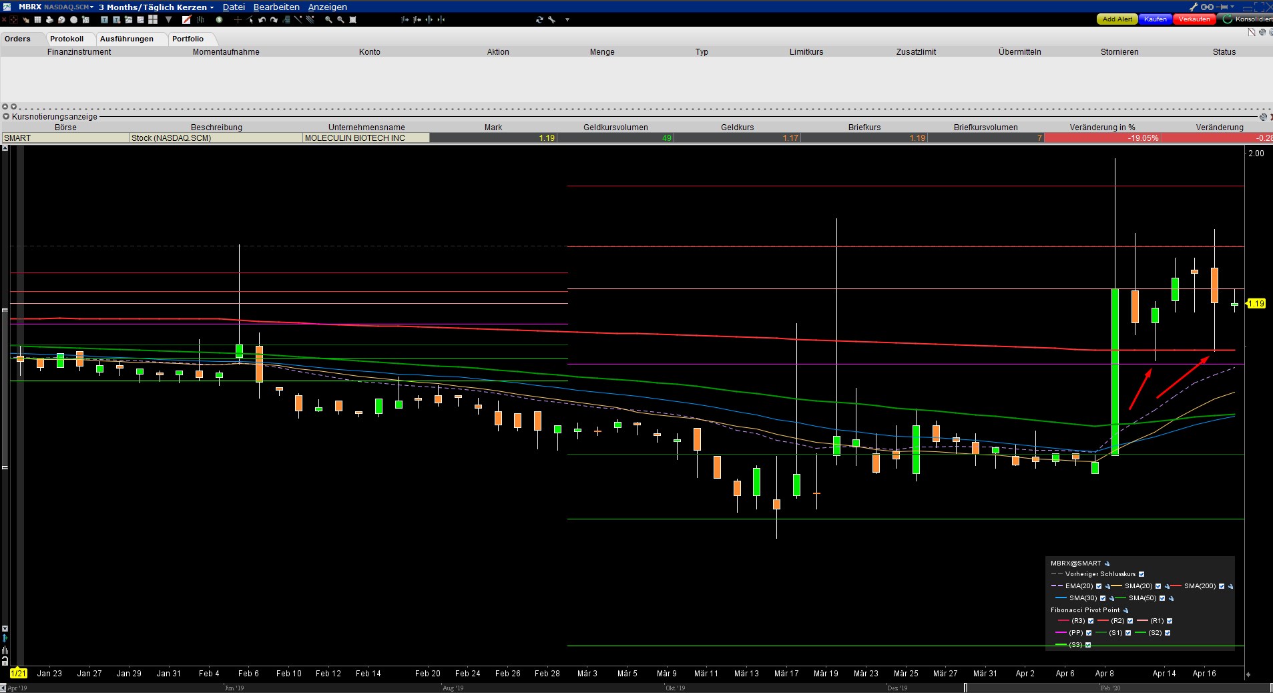Open the Bearbeiten menu
The width and height of the screenshot is (1273, 693).
[x=276, y=7]
